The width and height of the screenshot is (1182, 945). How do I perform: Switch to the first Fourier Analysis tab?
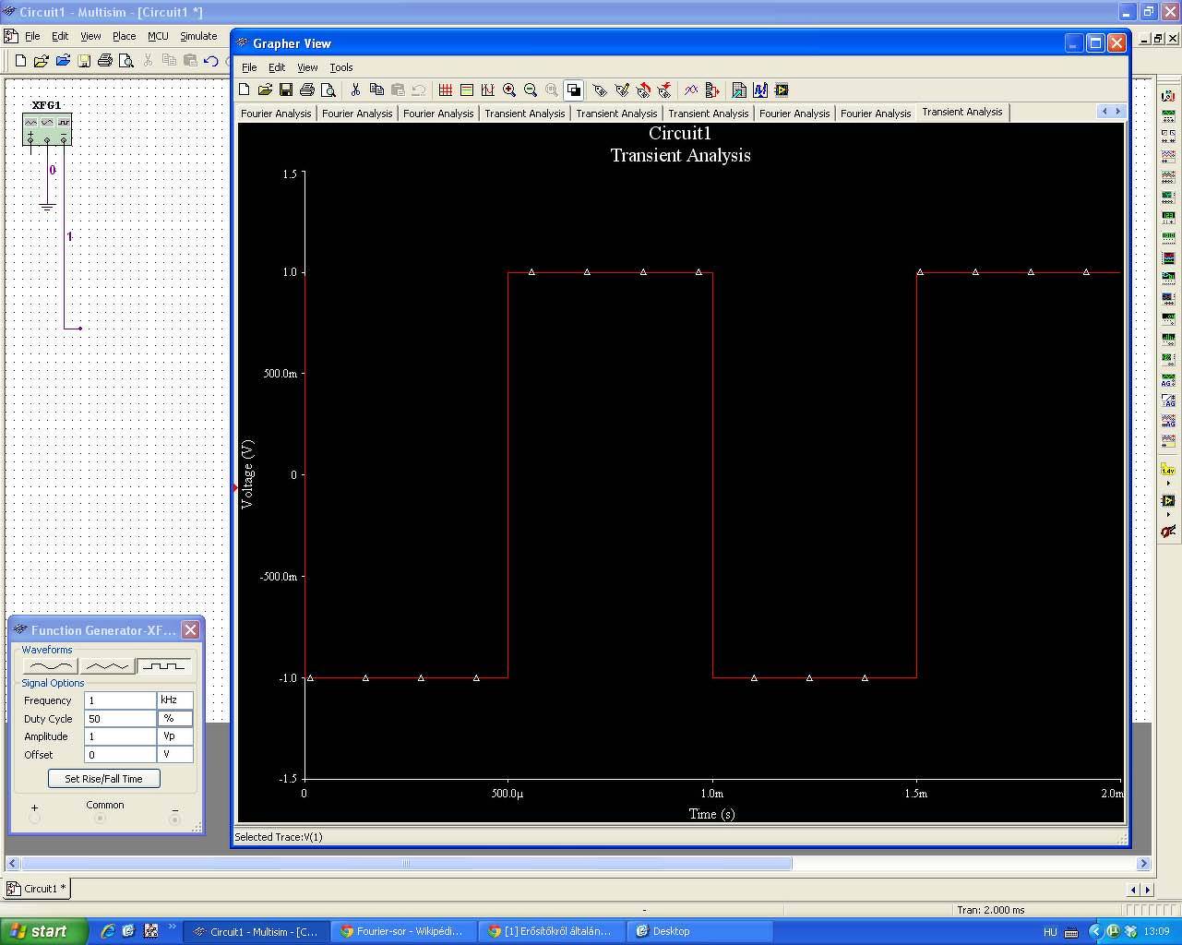[x=276, y=114]
